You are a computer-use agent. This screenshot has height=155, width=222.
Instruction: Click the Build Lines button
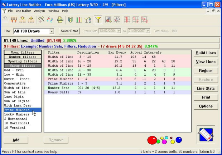tap(206, 53)
